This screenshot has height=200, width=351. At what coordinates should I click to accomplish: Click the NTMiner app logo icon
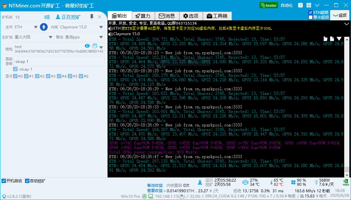tap(4, 5)
